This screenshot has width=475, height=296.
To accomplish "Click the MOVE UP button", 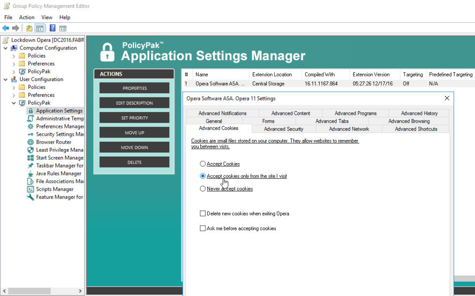I will click(135, 132).
